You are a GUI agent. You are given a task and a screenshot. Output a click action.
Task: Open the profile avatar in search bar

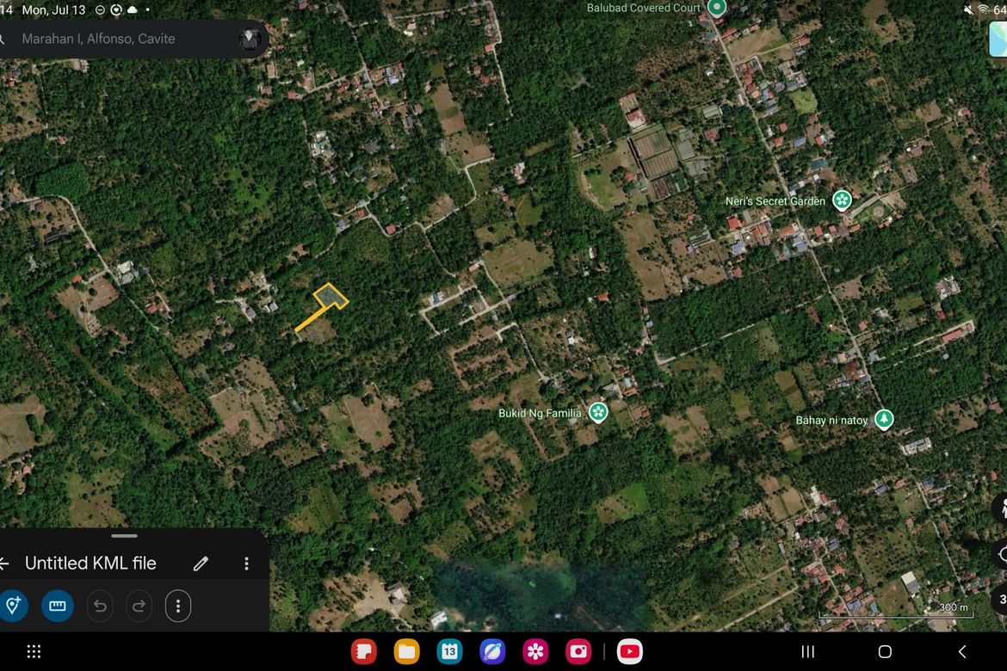249,40
